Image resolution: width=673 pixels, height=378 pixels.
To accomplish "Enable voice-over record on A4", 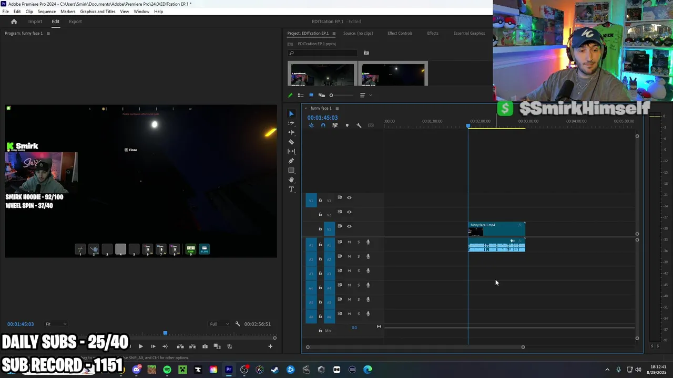I will point(368,285).
